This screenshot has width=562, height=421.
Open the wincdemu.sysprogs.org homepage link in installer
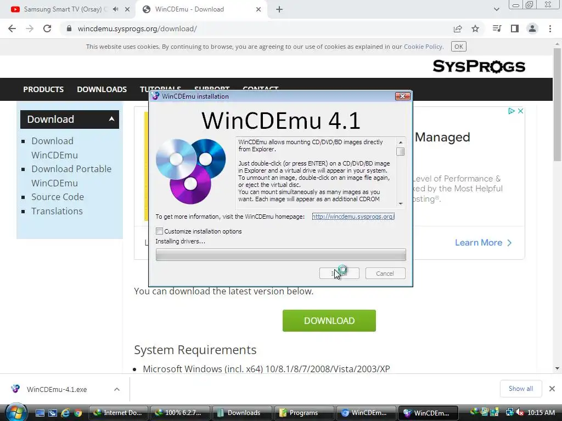pos(353,217)
